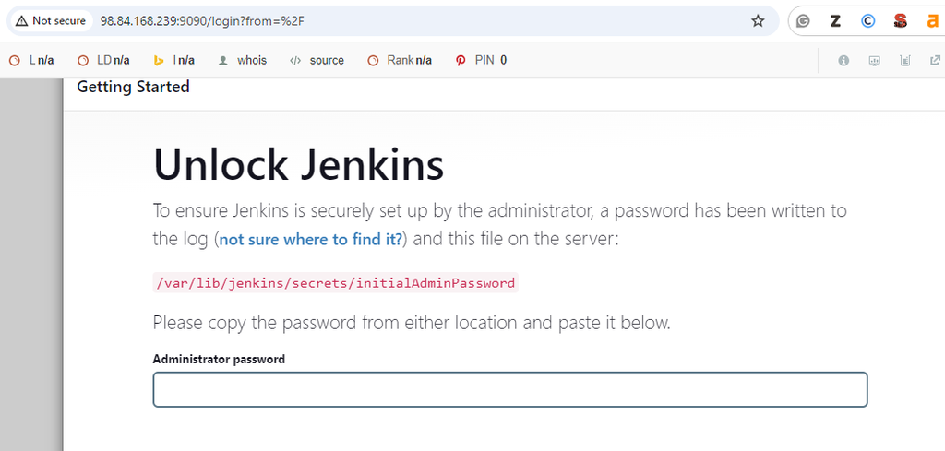Click the Administrator password input field
Viewport: 945px width, 451px height.
click(509, 389)
